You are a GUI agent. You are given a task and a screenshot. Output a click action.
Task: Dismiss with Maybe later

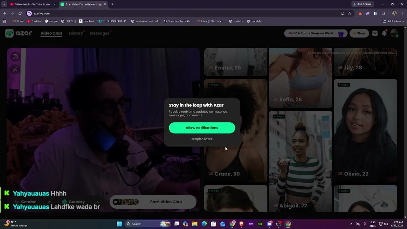coord(202,139)
